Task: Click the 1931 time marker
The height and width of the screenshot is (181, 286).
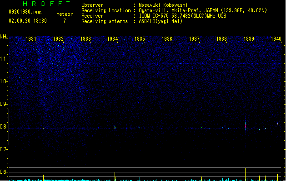Action: [31, 39]
